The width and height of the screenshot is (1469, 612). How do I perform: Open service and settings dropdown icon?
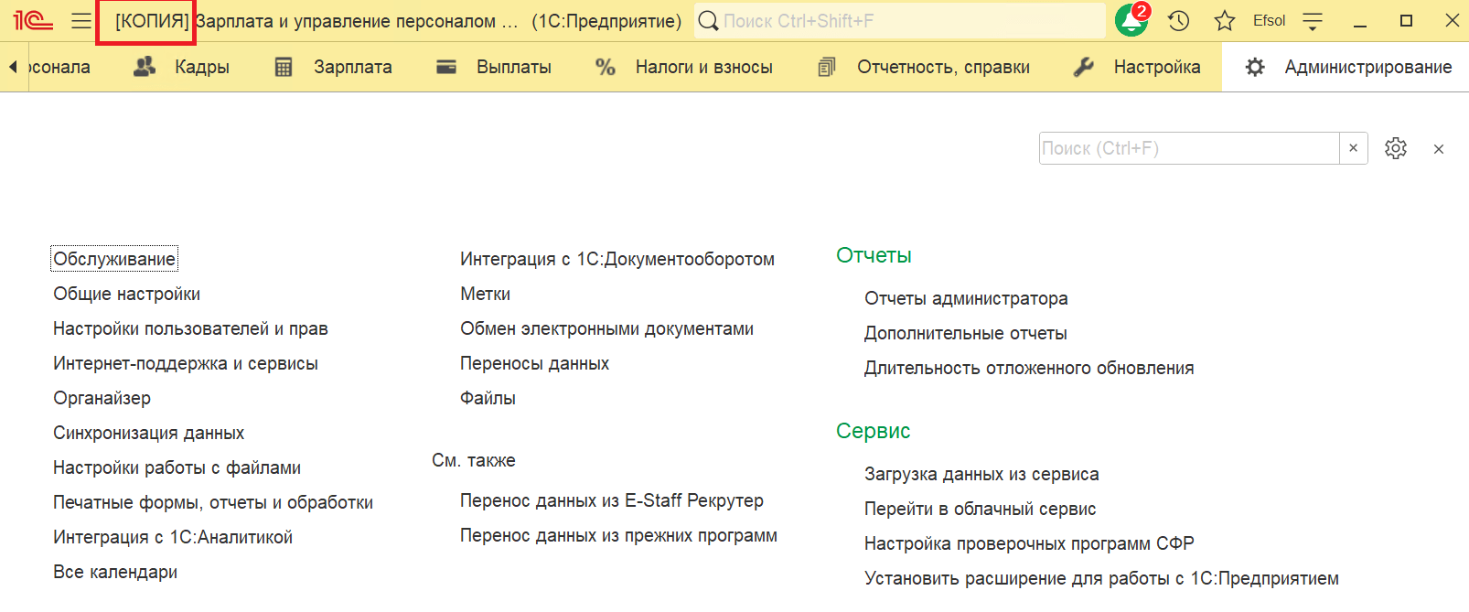pos(1313,21)
